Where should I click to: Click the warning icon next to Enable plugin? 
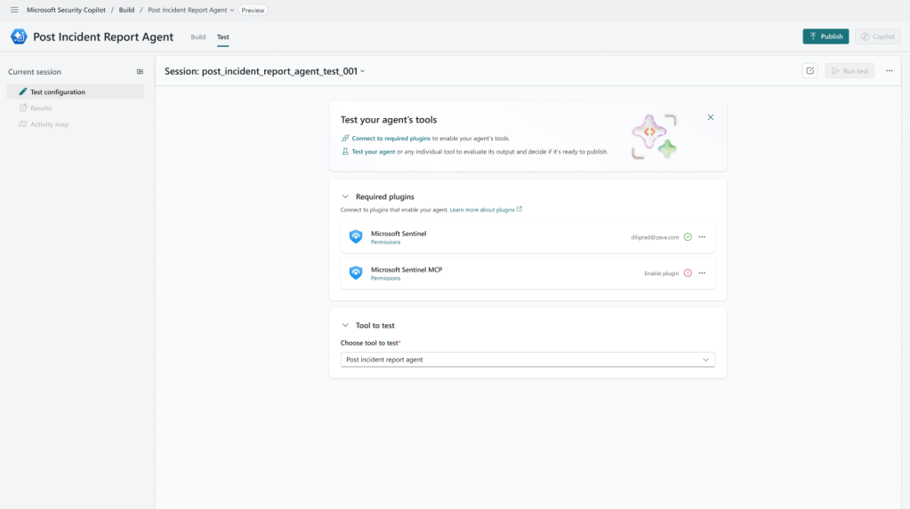tap(688, 274)
